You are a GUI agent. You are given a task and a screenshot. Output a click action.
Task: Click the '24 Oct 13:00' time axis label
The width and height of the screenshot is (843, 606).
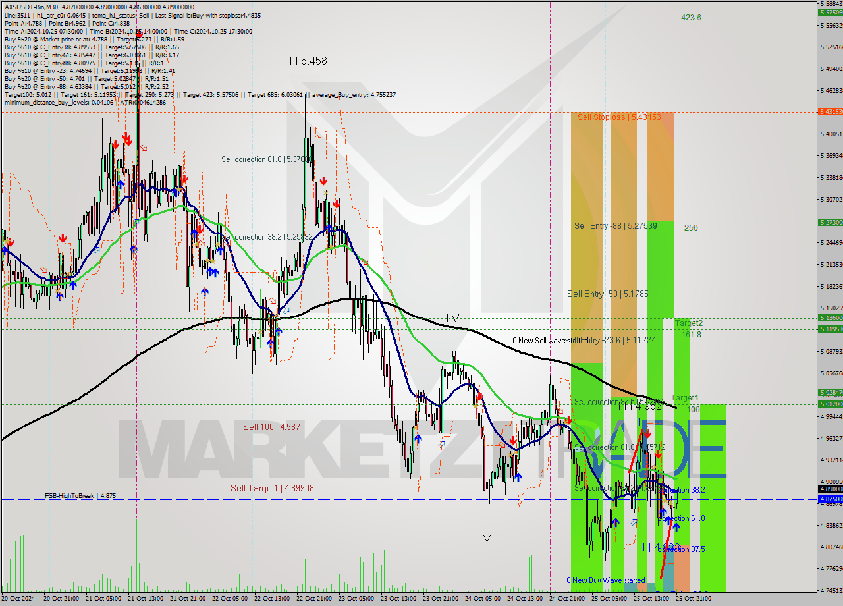click(x=524, y=598)
